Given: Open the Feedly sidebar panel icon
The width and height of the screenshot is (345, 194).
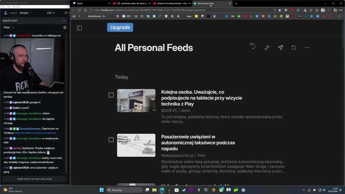Looking at the screenshot, I should point(79,28).
